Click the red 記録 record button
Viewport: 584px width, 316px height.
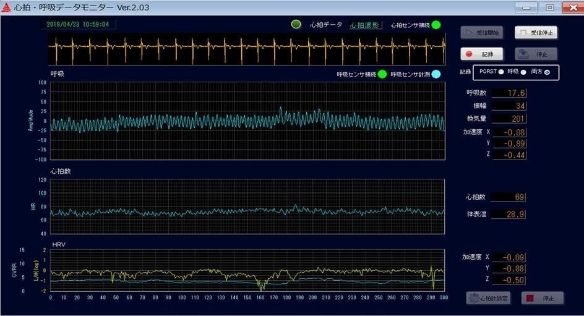[x=481, y=54]
